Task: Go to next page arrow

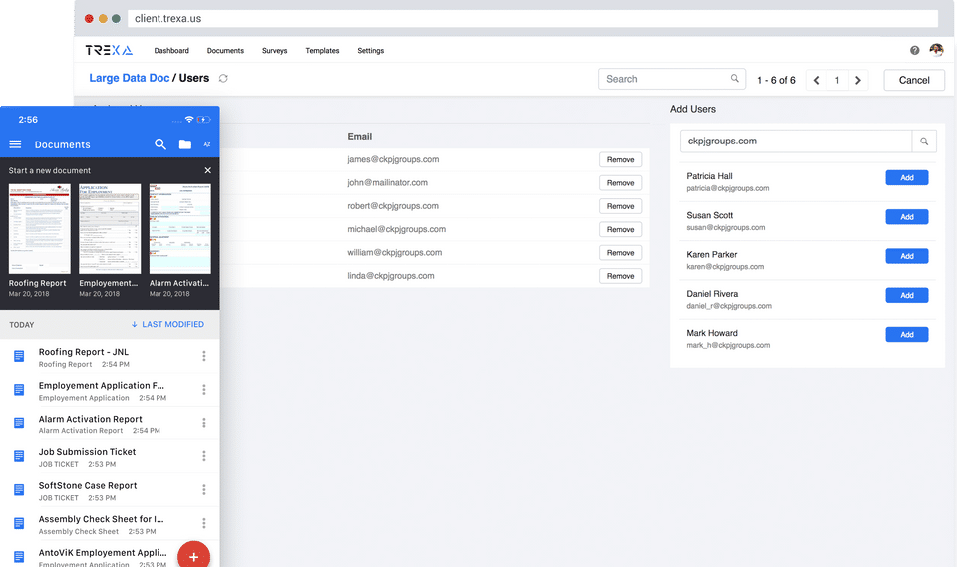Action: (858, 80)
